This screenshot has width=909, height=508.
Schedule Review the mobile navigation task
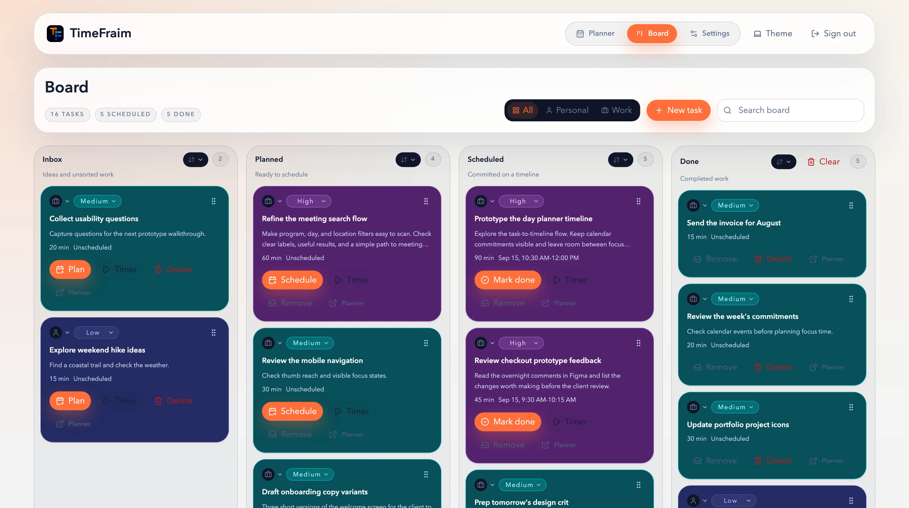coord(292,412)
